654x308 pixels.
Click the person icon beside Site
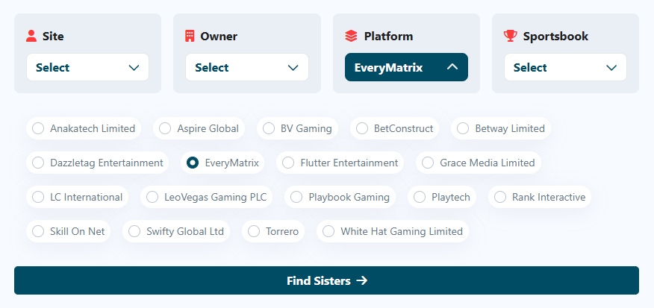31,36
